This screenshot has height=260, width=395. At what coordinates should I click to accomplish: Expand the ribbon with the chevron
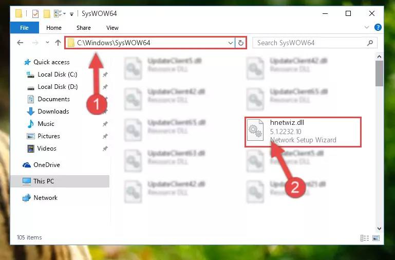tap(367, 27)
